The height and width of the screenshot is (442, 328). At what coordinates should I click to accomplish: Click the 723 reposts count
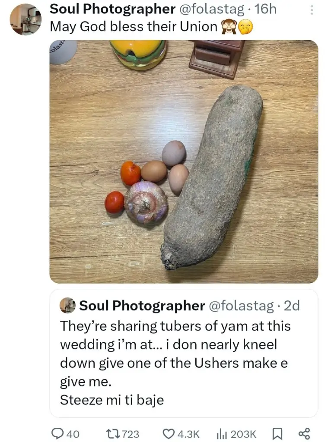tap(131, 433)
